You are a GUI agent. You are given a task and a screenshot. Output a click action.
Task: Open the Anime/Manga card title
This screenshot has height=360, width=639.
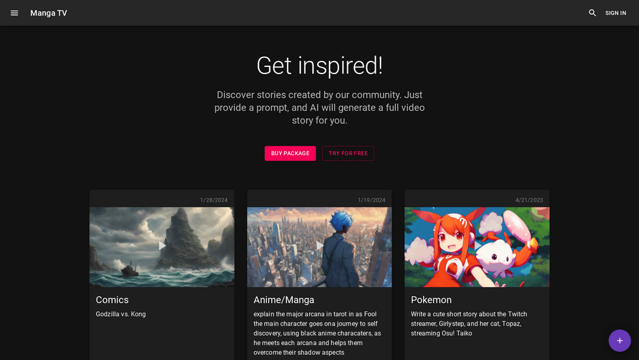tap(284, 300)
